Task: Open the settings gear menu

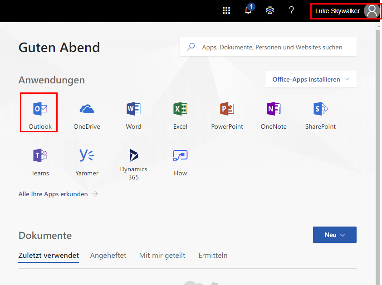Action: [x=270, y=10]
